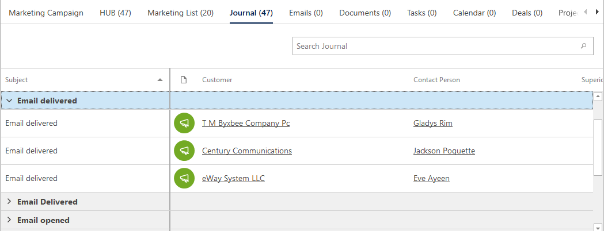Switch to the HUB (47) tab
Image resolution: width=604 pixels, height=231 pixels.
click(x=115, y=13)
